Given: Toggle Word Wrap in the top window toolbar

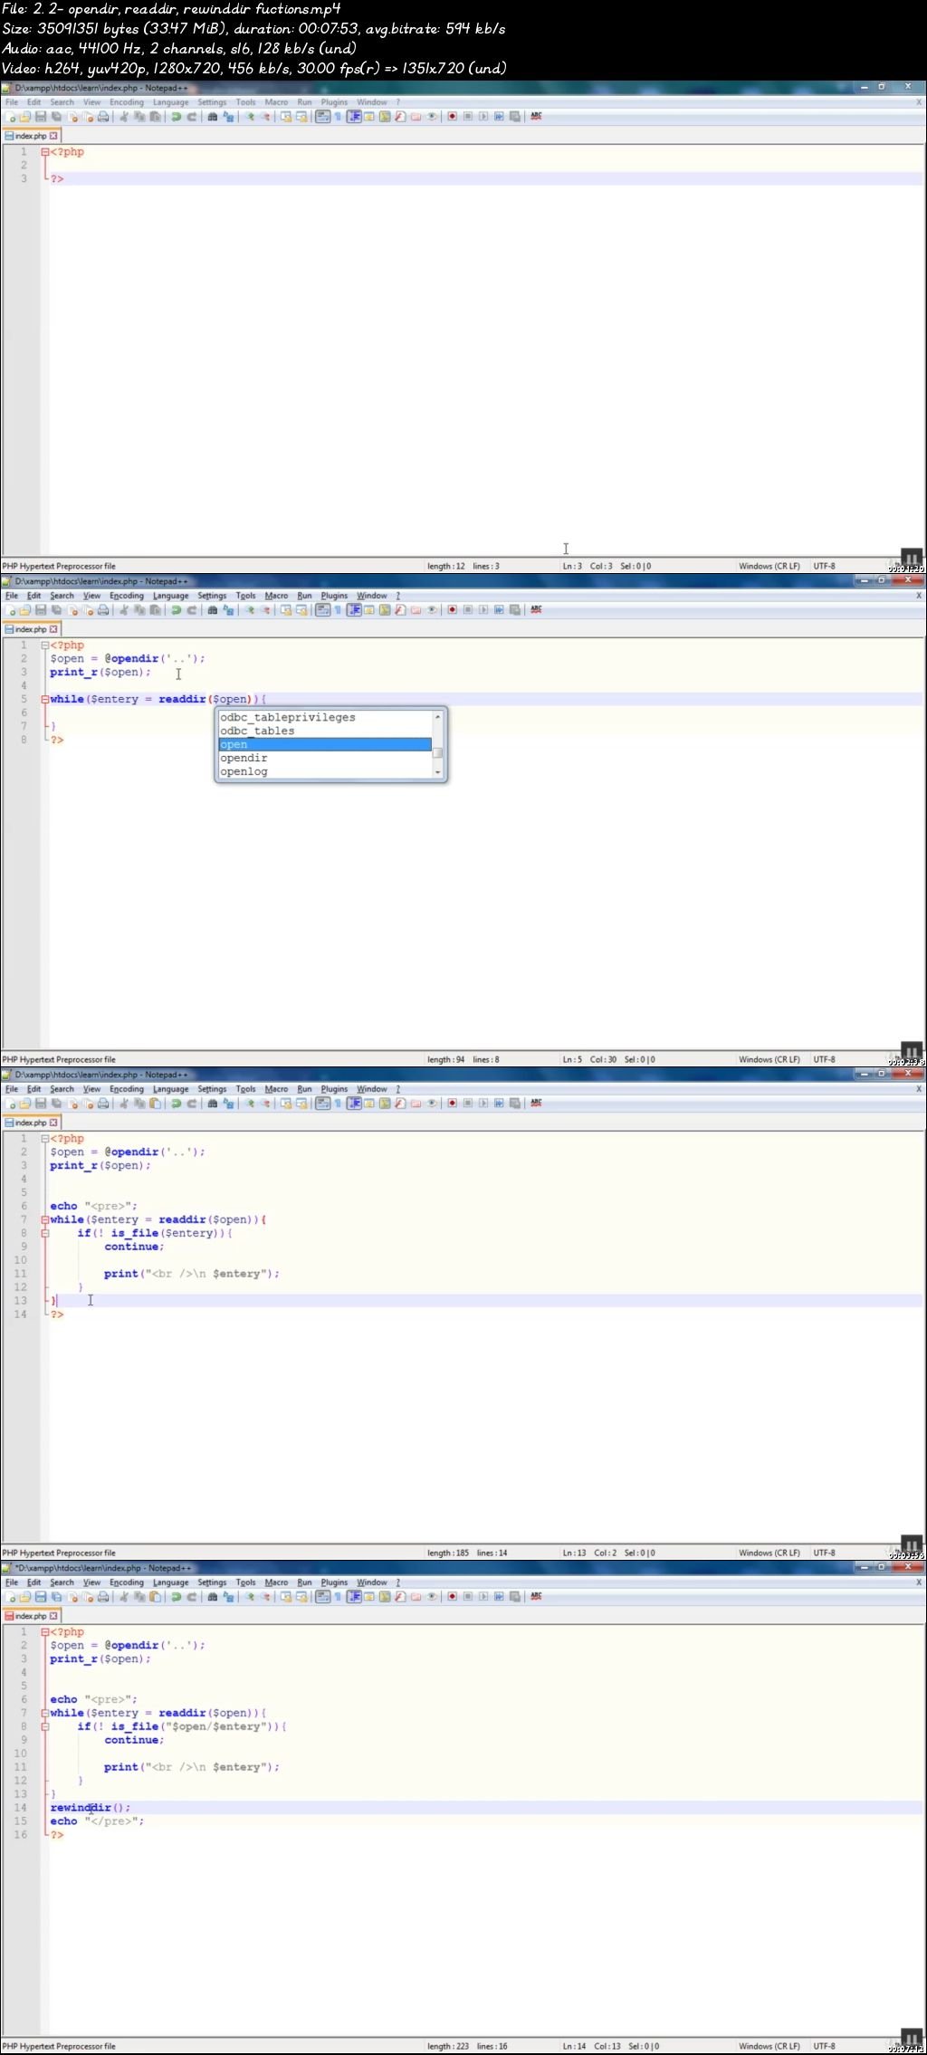Looking at the screenshot, I should 322,116.
